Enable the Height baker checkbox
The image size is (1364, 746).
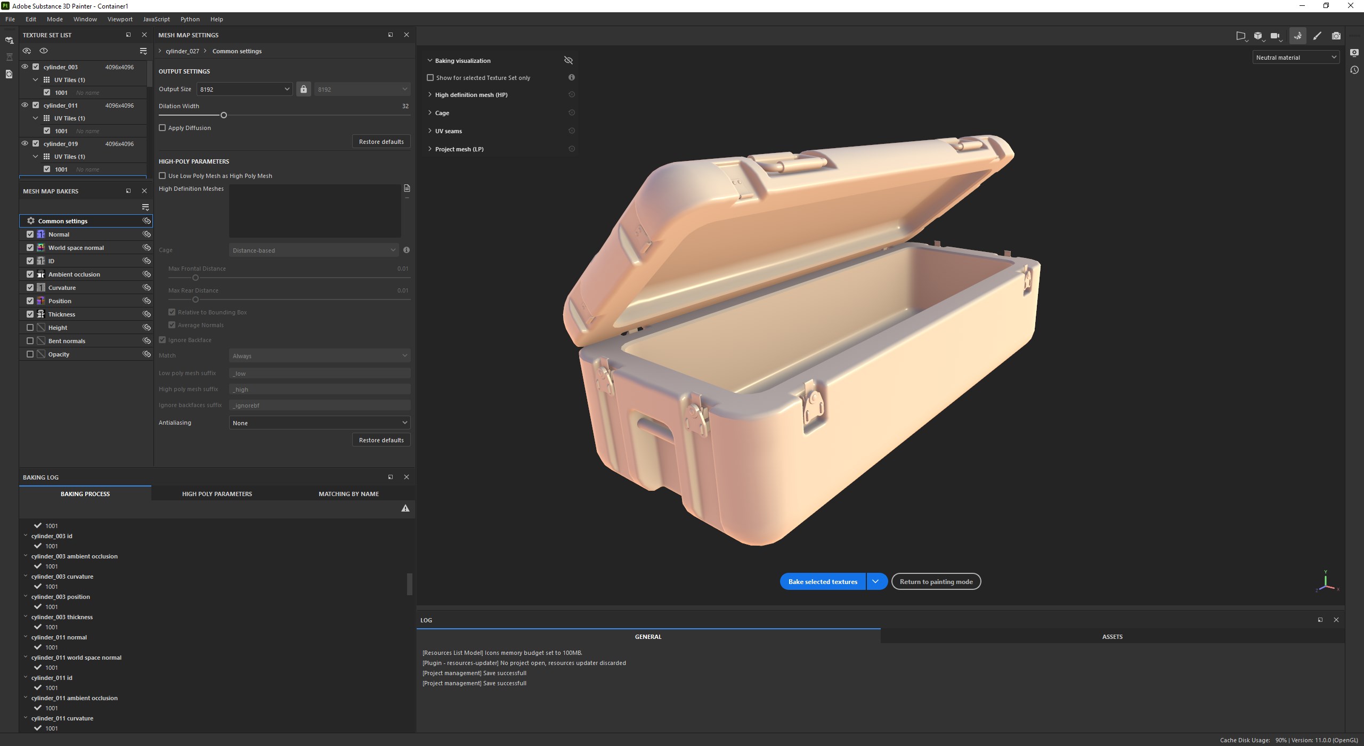click(30, 328)
